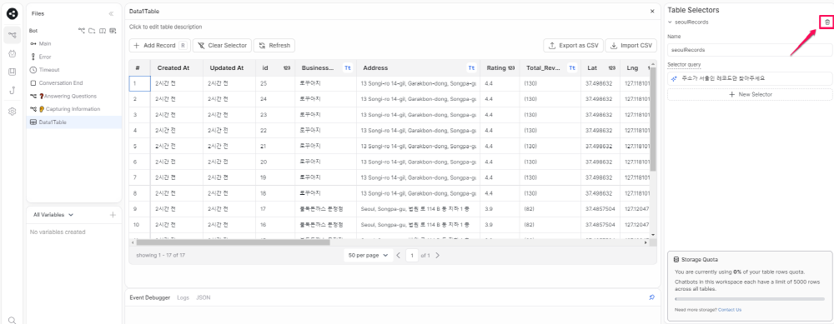
Task: Click the search magnifier at the sidebar bottom
Action: (12, 321)
